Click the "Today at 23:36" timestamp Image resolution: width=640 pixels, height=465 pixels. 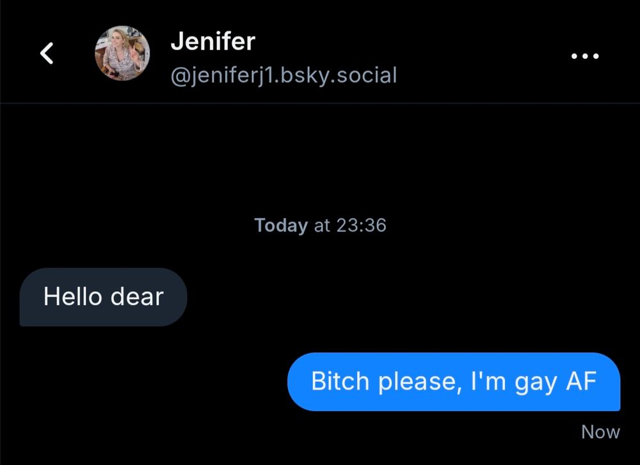(320, 225)
